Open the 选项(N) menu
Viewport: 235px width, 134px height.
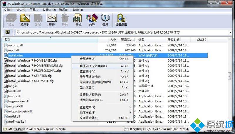tap(64, 10)
